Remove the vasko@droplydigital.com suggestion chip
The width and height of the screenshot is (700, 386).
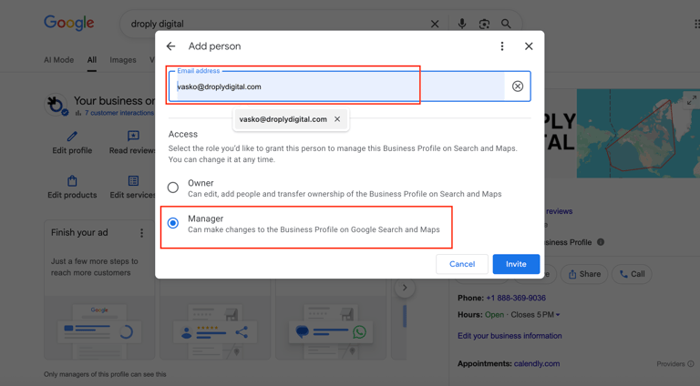pyautogui.click(x=337, y=119)
